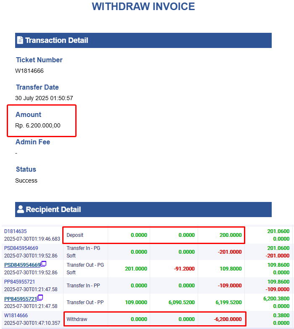Click the copy icon next to underlined PSD845954669
Image resolution: width=294 pixels, height=329 pixels.
43,264
